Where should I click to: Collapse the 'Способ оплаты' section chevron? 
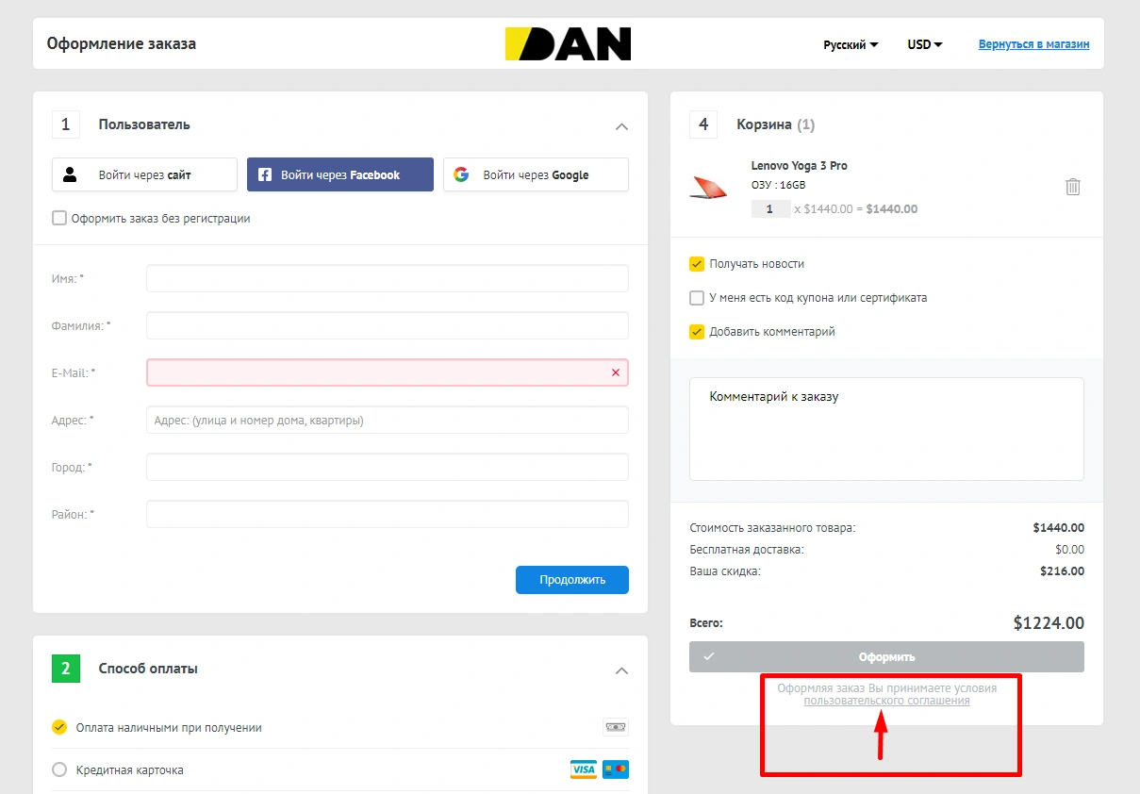coord(621,670)
